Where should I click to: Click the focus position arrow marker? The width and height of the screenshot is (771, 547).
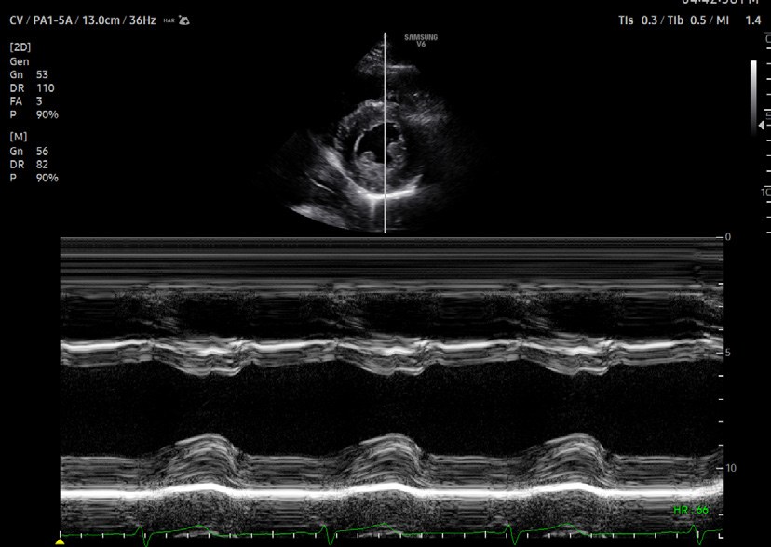(762, 126)
